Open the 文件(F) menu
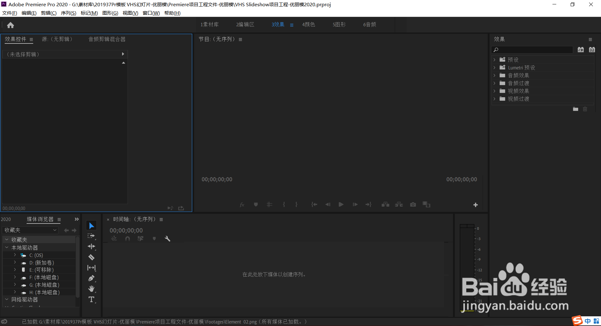 coord(9,13)
